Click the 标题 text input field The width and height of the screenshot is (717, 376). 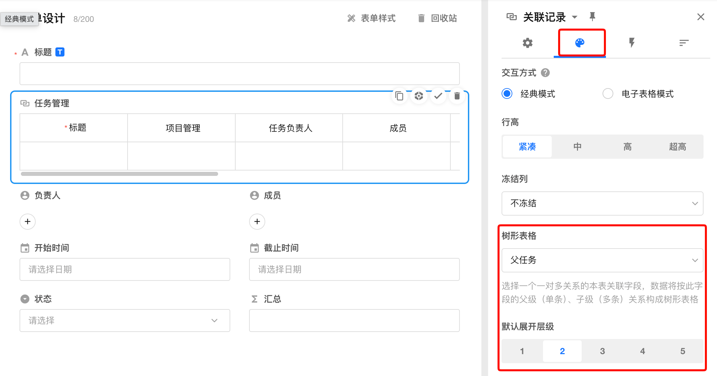click(239, 74)
